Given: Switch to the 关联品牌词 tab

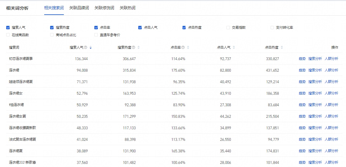Looking at the screenshot, I should click(x=79, y=8).
